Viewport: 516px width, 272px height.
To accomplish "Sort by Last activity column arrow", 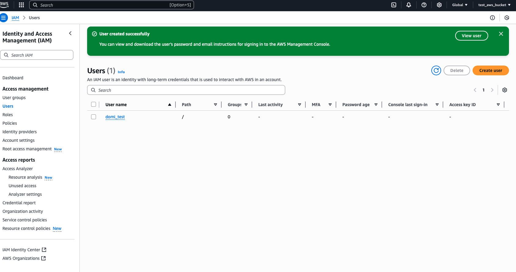I will 300,105.
